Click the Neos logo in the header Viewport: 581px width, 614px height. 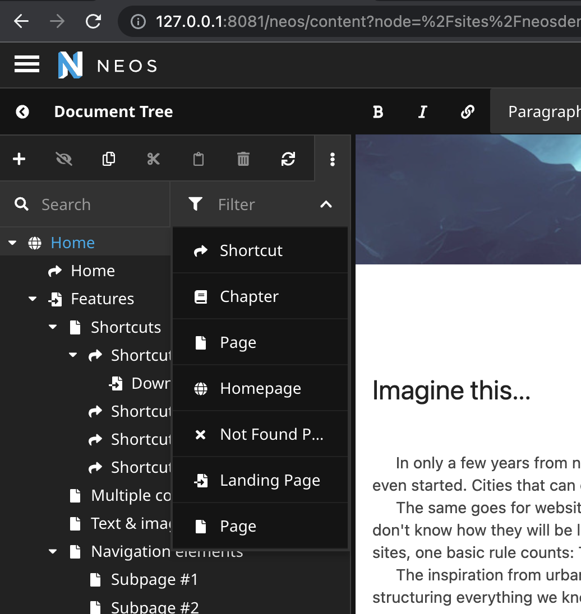70,64
